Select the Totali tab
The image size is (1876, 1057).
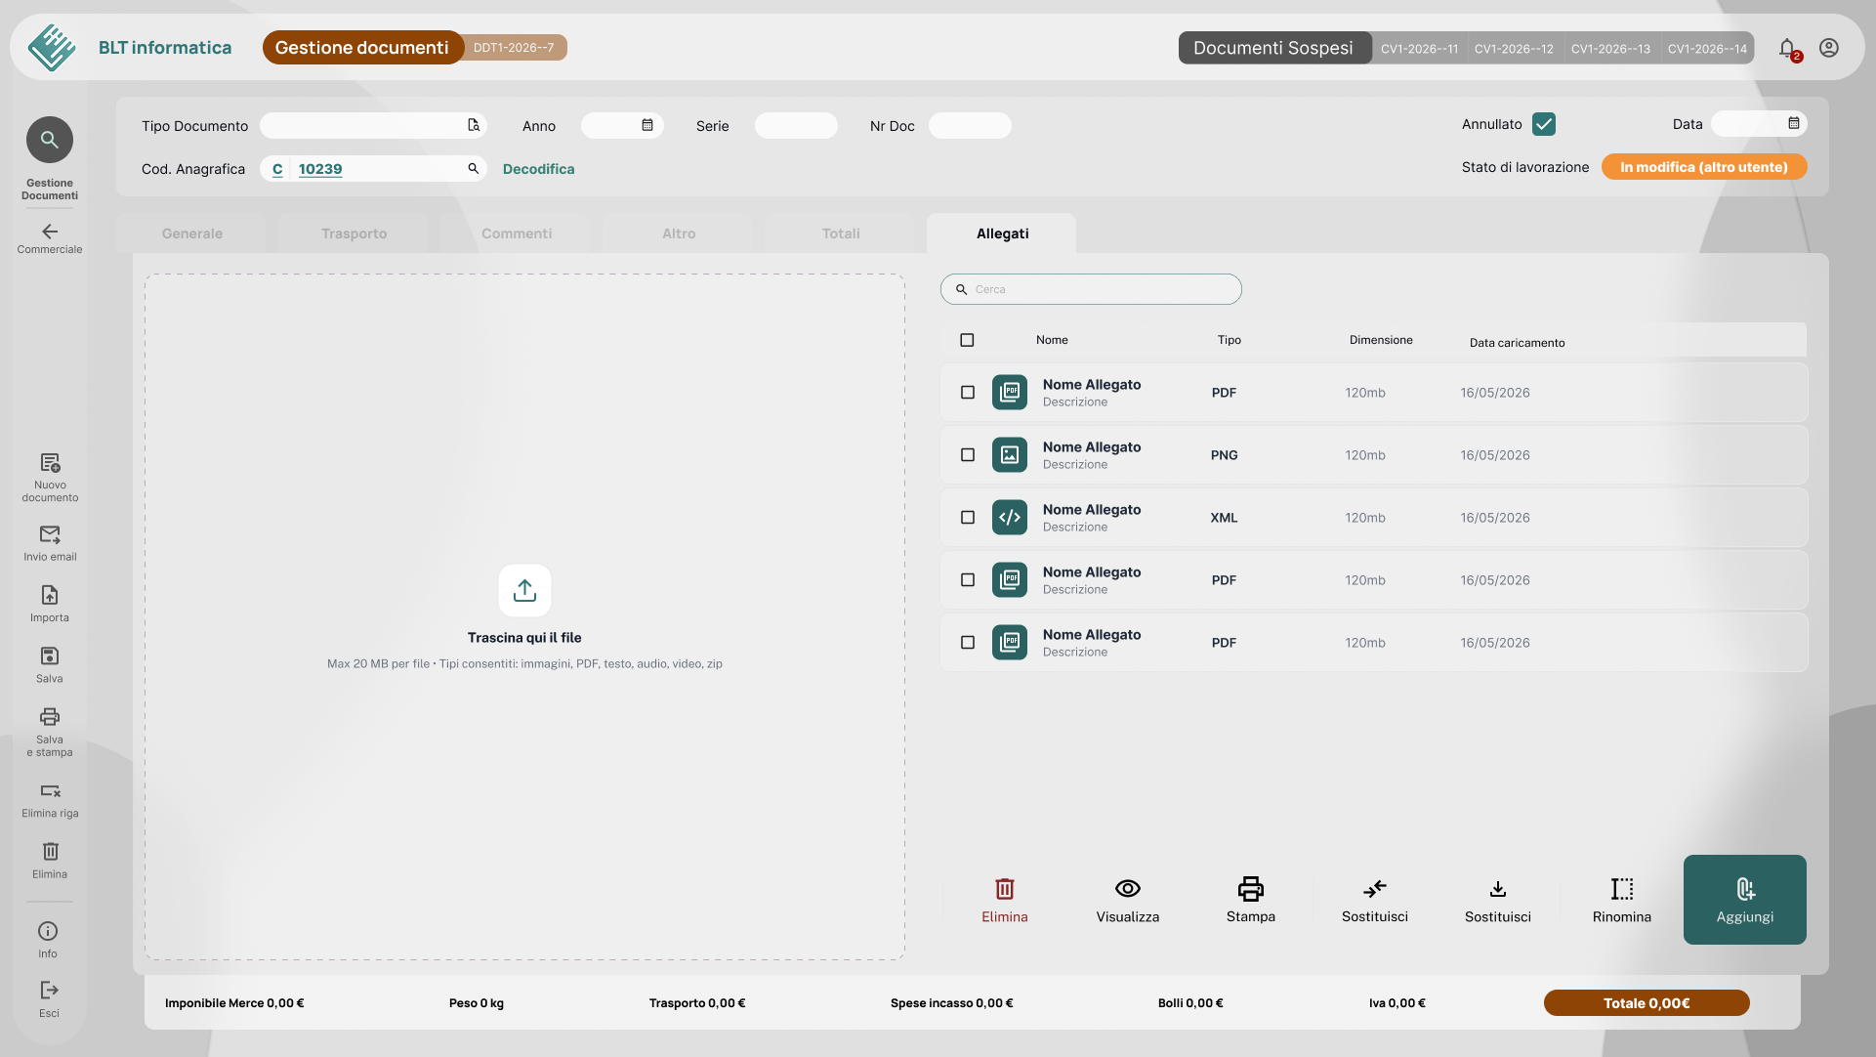tap(841, 233)
